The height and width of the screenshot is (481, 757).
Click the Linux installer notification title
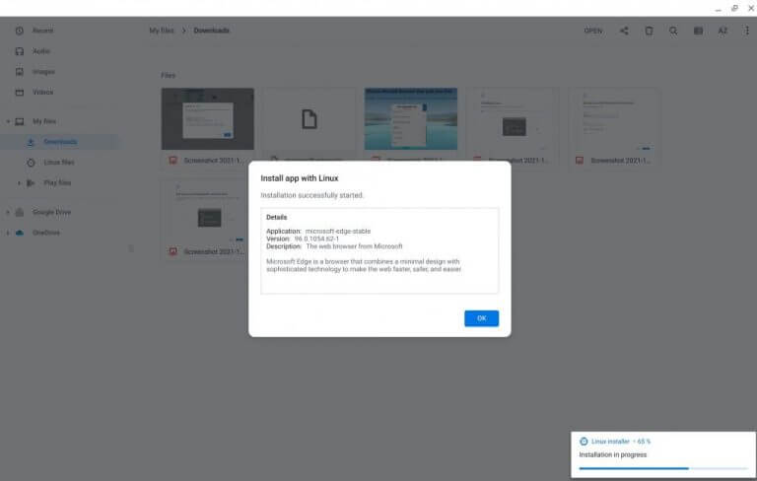point(610,442)
